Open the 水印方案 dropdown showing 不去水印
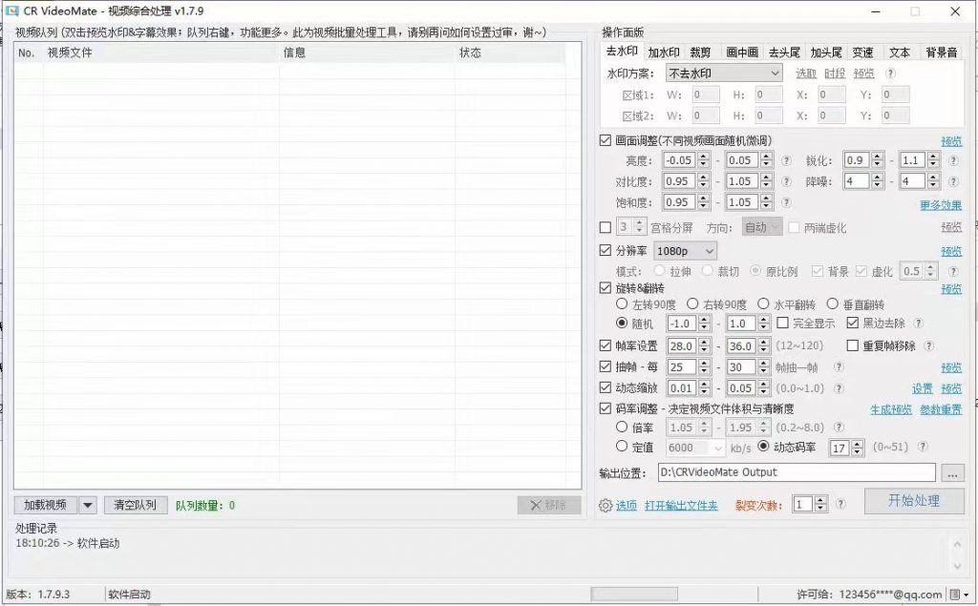The width and height of the screenshot is (978, 606). tap(723, 73)
